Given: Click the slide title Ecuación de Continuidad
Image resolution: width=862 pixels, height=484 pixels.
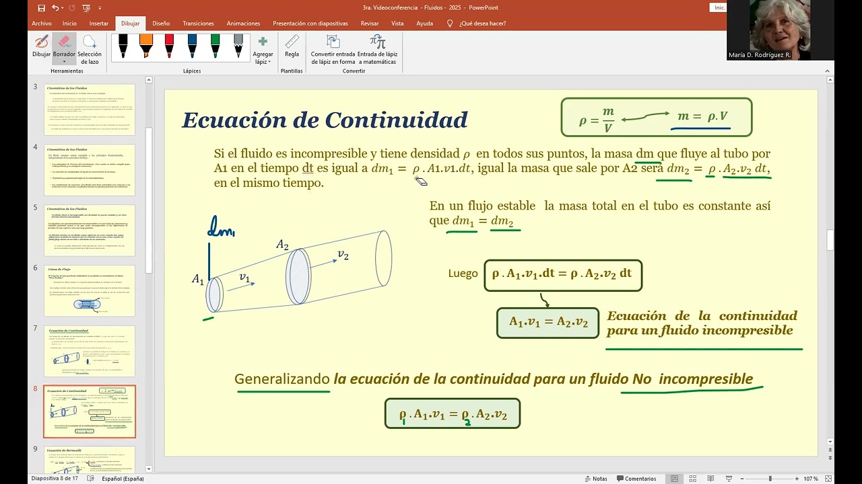Looking at the screenshot, I should click(325, 120).
